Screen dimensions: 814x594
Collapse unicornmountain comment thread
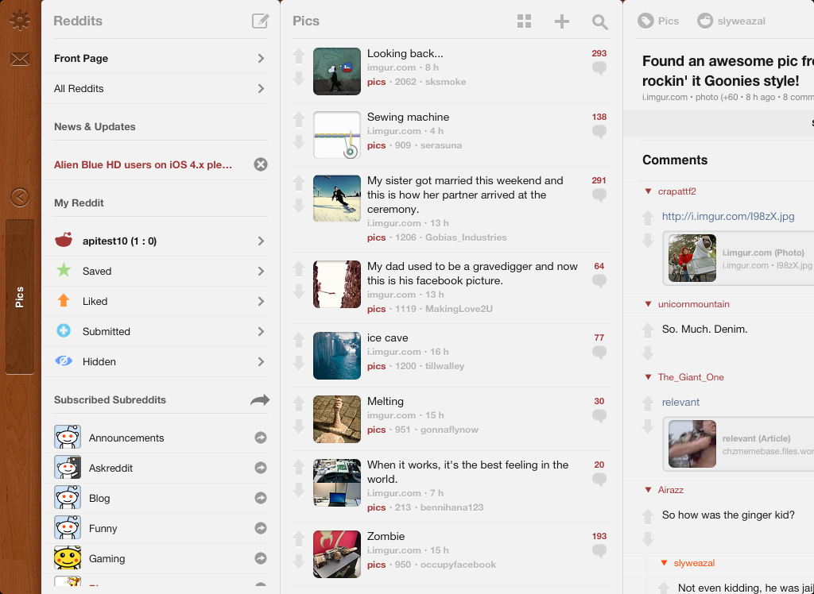tap(648, 304)
